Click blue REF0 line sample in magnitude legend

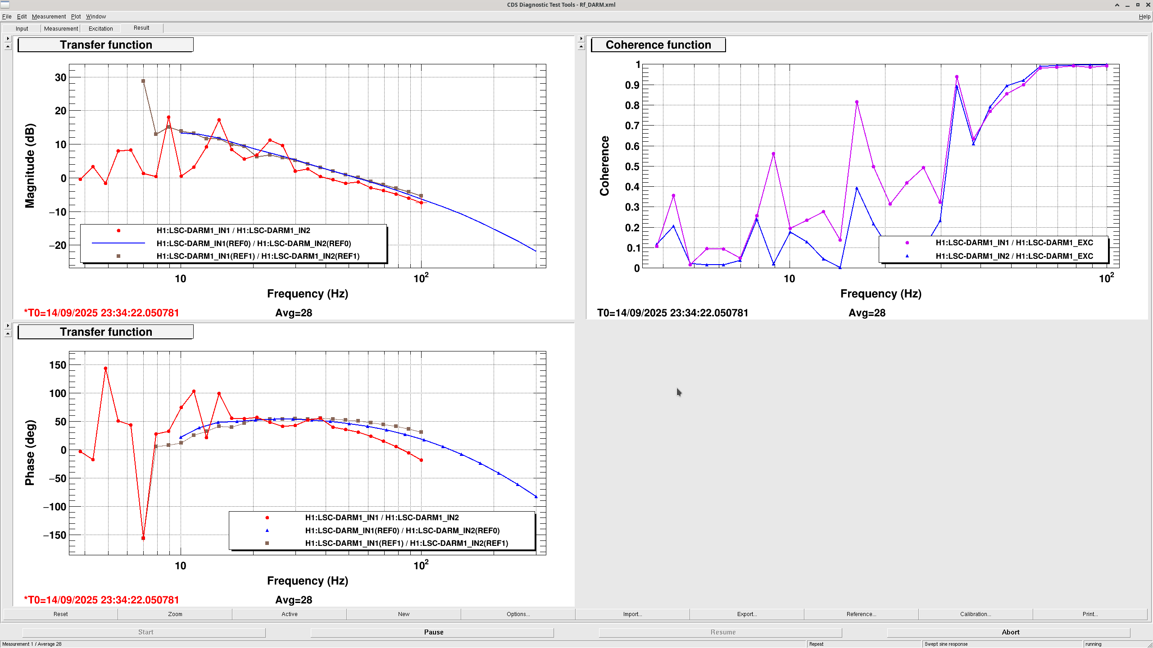point(118,243)
